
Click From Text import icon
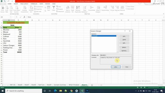click(x=11, y=9)
